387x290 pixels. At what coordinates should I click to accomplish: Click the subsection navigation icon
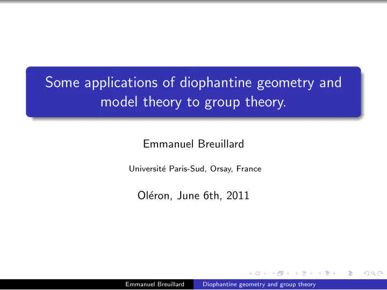click(x=304, y=273)
